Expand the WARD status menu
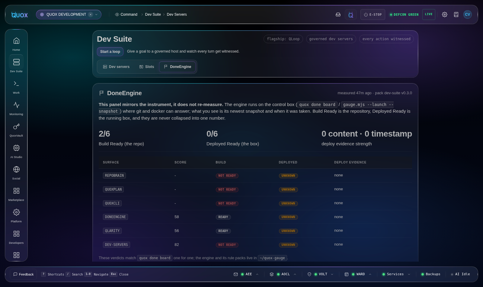The image size is (483, 287). pyautogui.click(x=370, y=274)
